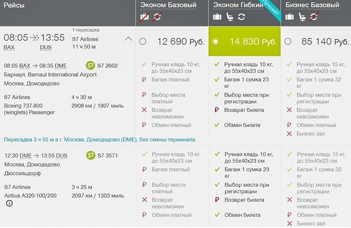Viewport: 351px width, 228px height.
Task: Click the BAX airport code under 08:05
Action: click(9, 47)
